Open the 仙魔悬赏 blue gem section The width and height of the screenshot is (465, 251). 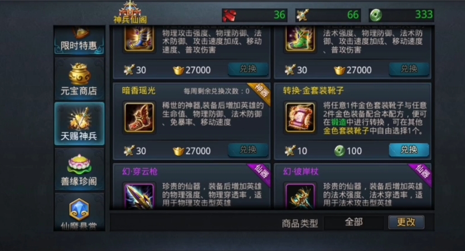coord(79,211)
